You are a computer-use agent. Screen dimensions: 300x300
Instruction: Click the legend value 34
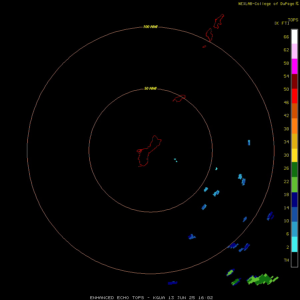tap(286, 142)
